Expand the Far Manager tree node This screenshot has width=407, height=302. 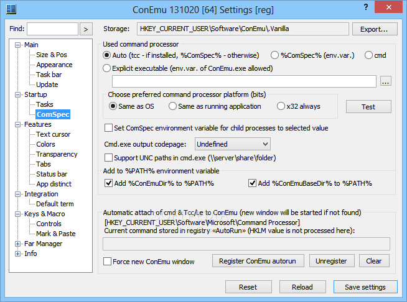17,244
